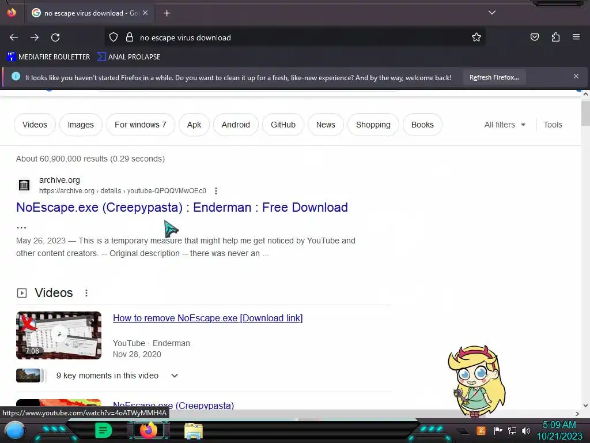Screen dimensions: 590x443
Task: Open a new tab with plus button
Action: click(x=167, y=13)
